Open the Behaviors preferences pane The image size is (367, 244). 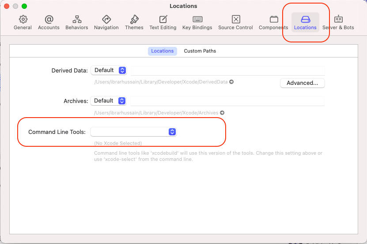click(77, 23)
